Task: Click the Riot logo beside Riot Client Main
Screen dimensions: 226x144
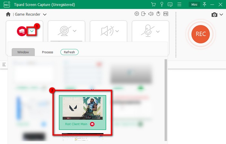Action: (x=92, y=124)
